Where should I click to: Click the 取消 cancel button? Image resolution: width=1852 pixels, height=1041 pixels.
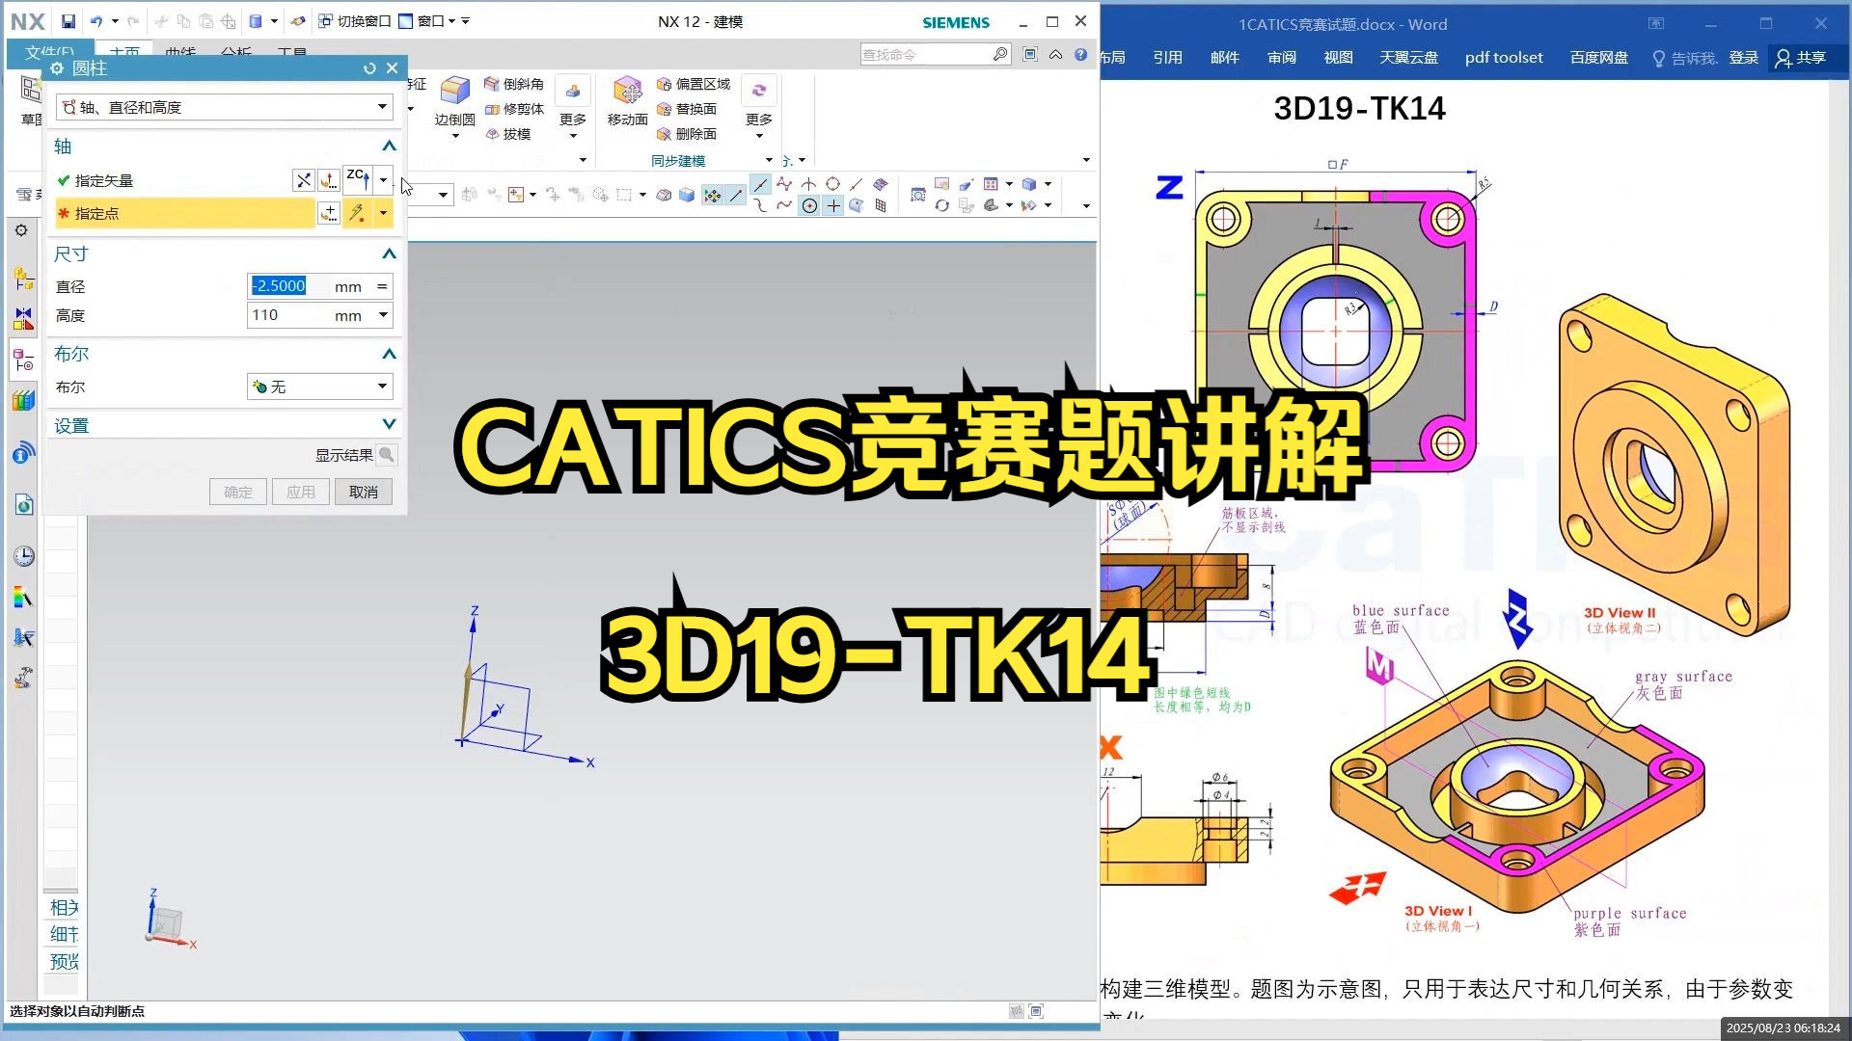[x=364, y=492]
